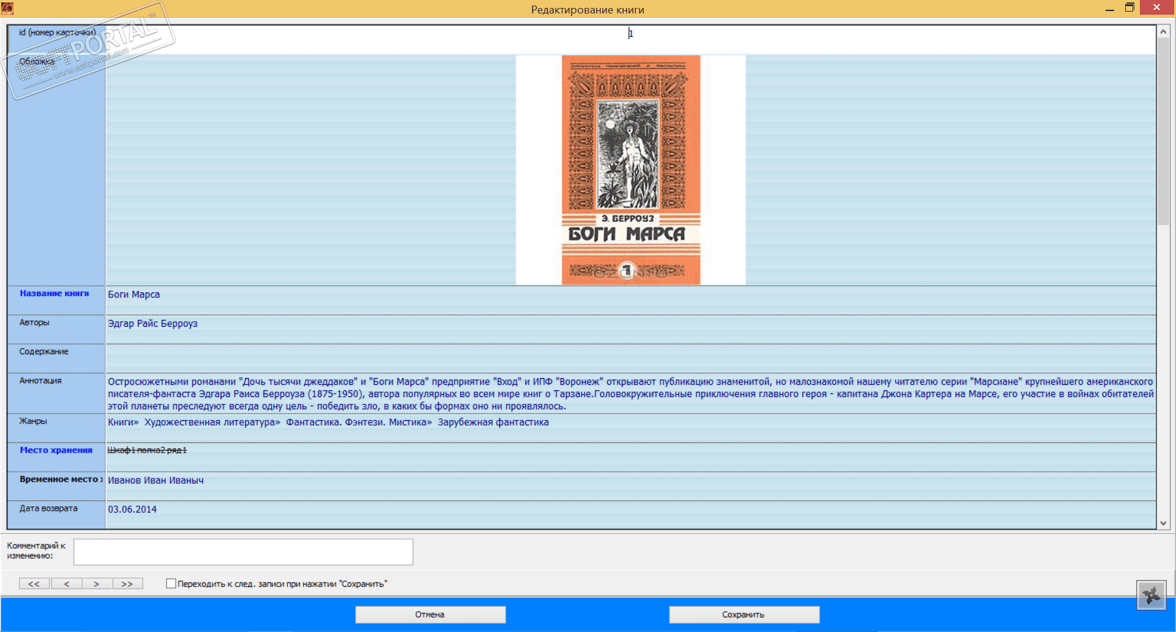Click the Боги Марса book cover thumbnail
Screen dimensions: 1176x632
(631, 170)
